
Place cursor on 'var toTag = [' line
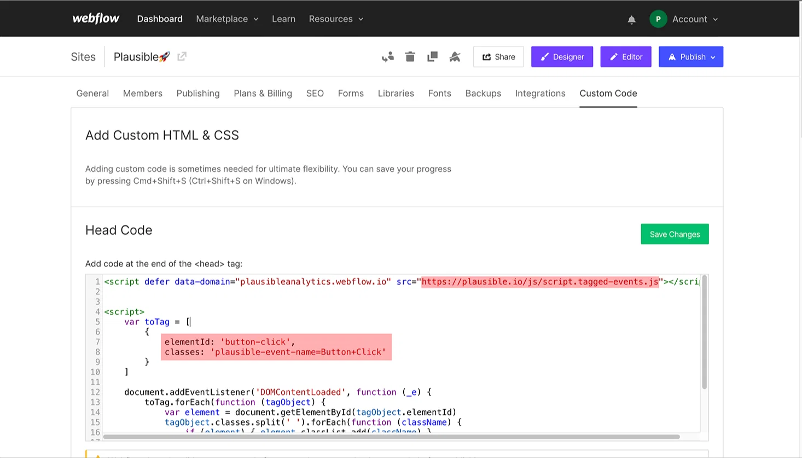click(x=157, y=322)
